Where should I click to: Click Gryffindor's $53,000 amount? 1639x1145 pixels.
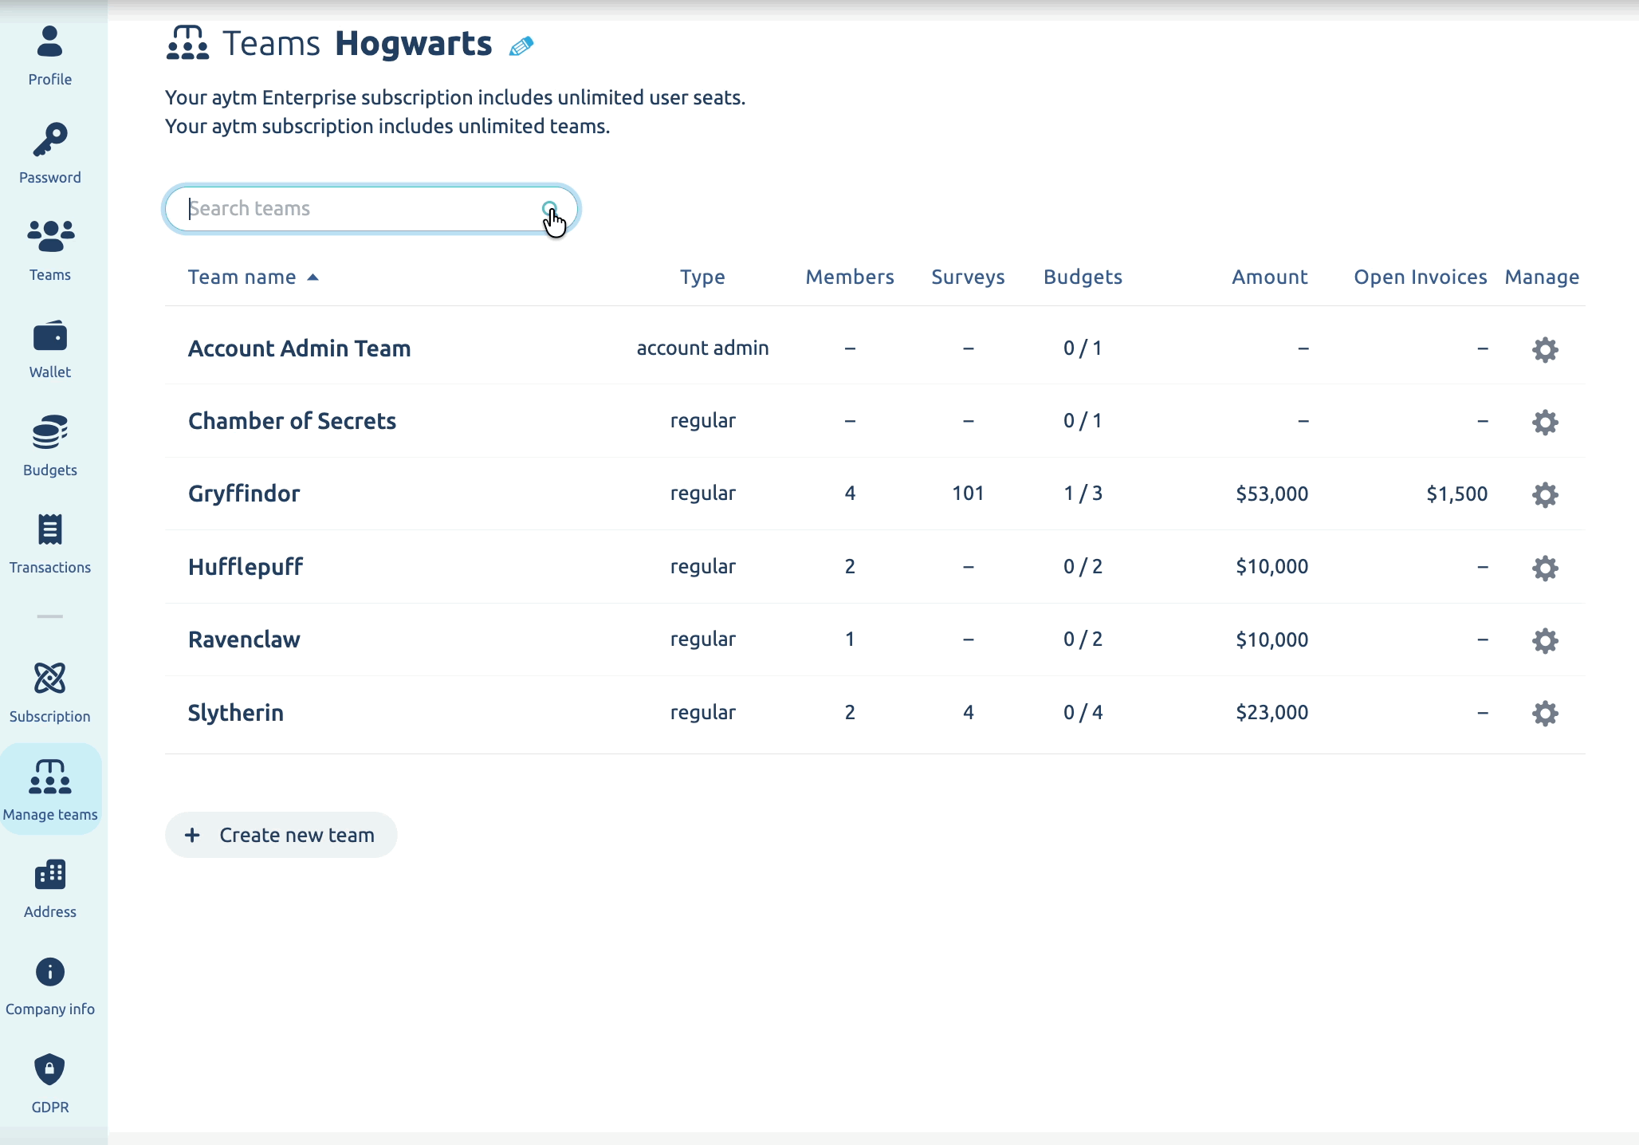pos(1272,494)
